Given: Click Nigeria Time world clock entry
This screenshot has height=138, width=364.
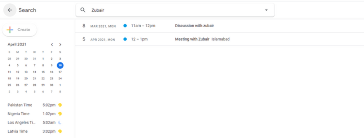Looking at the screenshot, I should pyautogui.click(x=35, y=114).
